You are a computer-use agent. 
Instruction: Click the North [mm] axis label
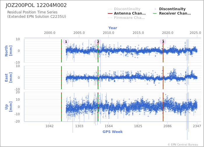click(x=8, y=51)
